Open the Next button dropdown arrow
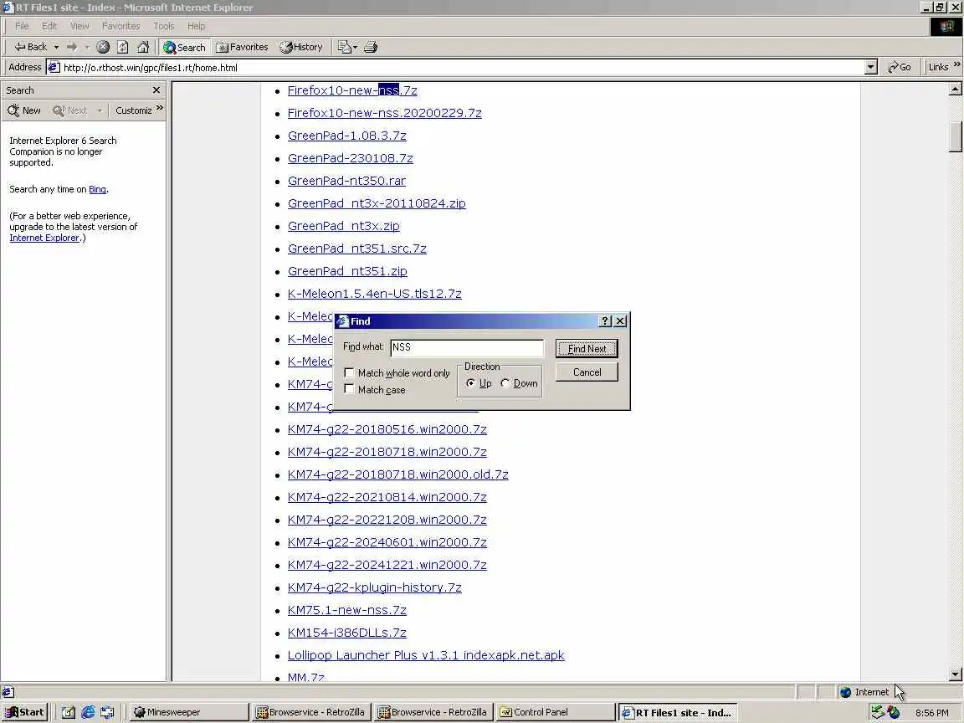This screenshot has width=964, height=723. [100, 110]
